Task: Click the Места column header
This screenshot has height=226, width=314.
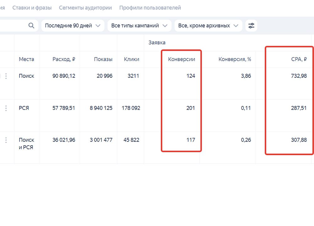Action: (26, 59)
